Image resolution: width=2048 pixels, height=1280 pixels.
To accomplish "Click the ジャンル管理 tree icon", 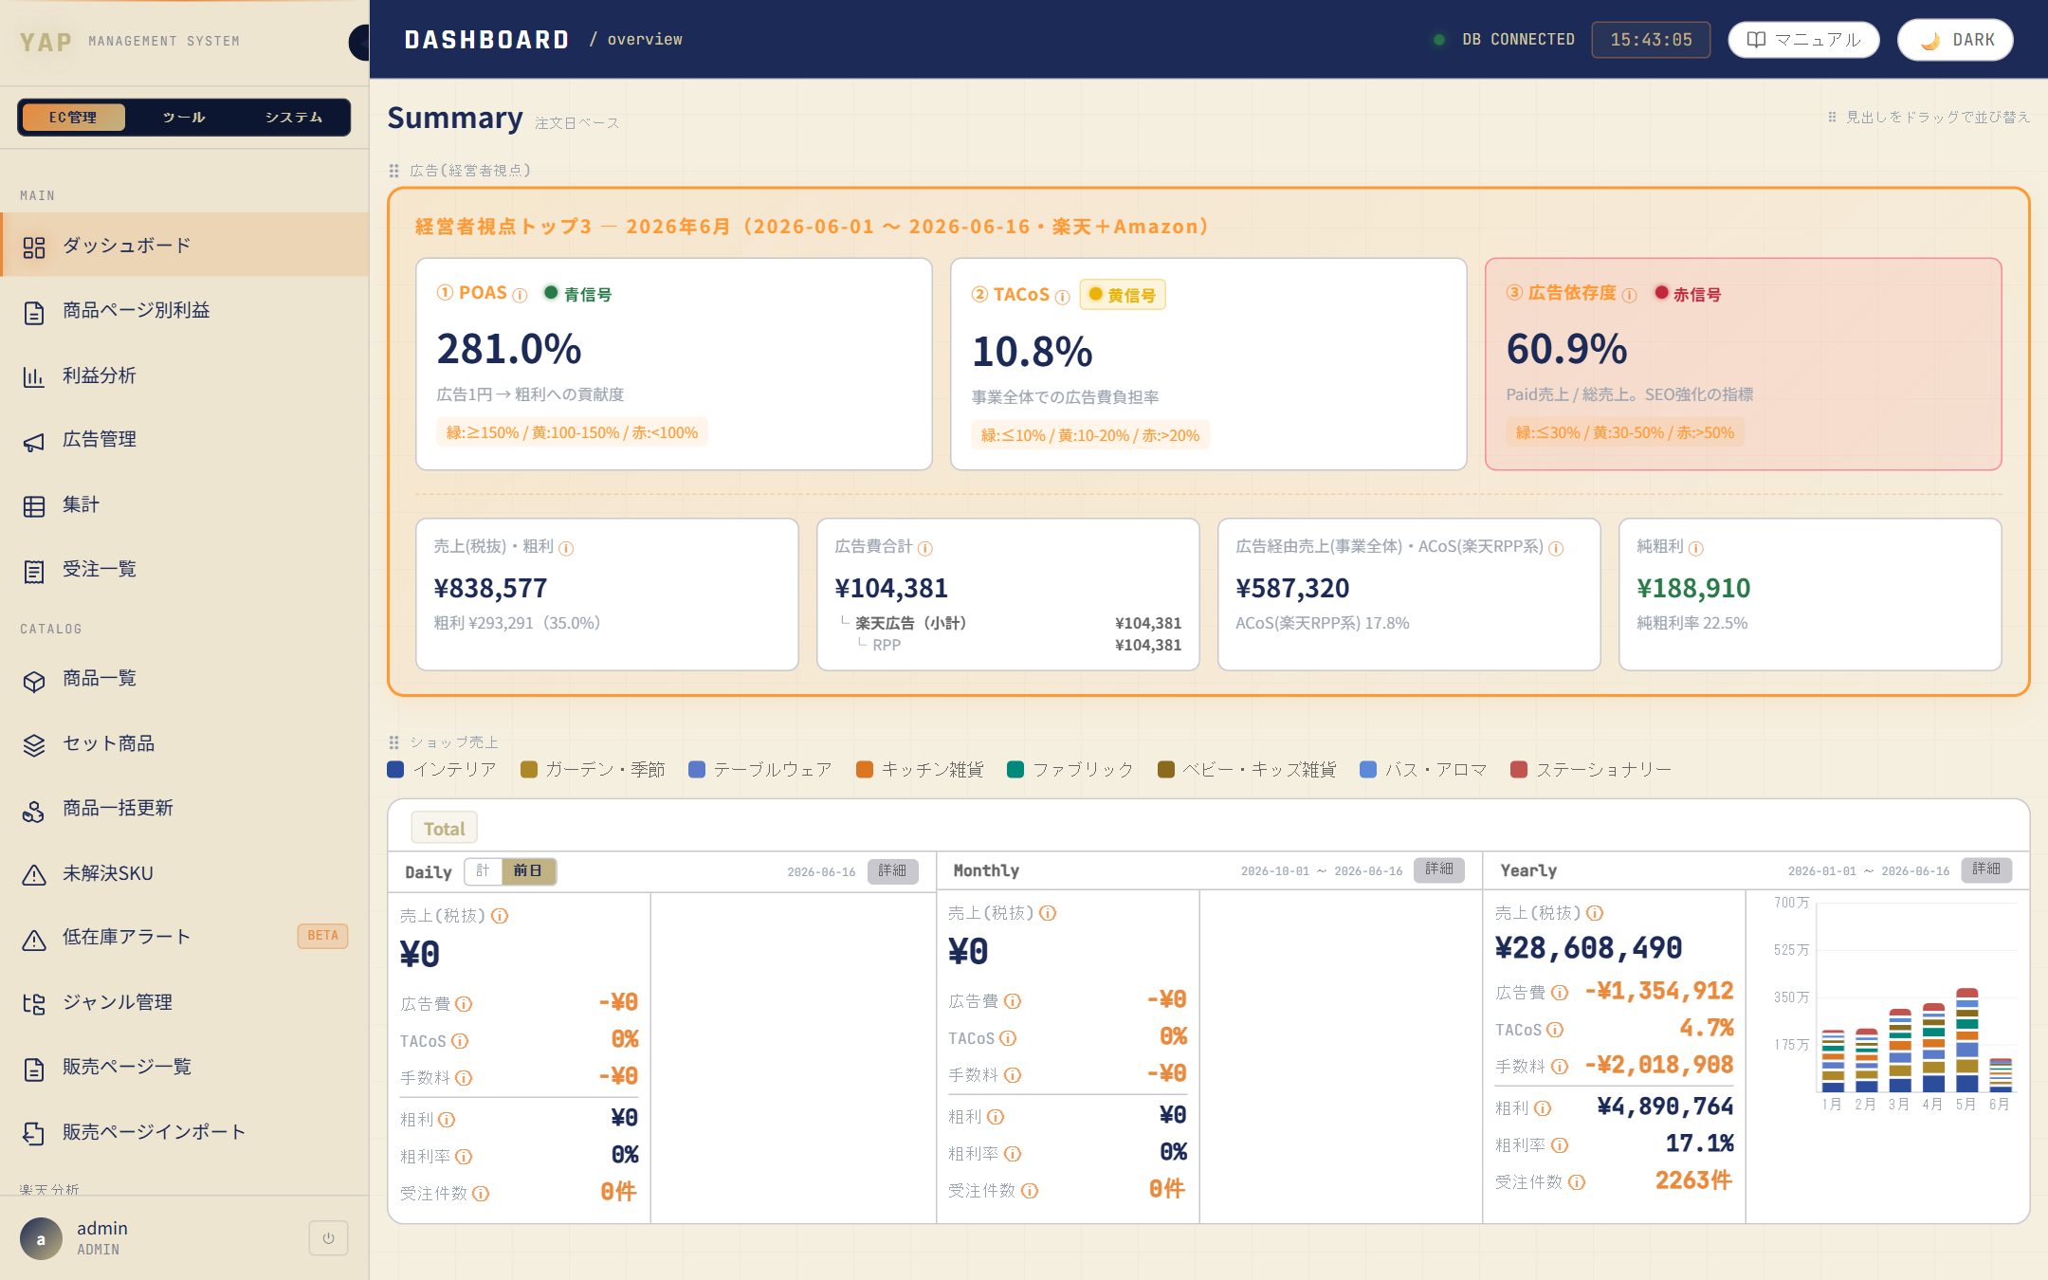I will point(34,1004).
